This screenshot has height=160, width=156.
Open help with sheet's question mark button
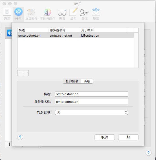click(20, 137)
